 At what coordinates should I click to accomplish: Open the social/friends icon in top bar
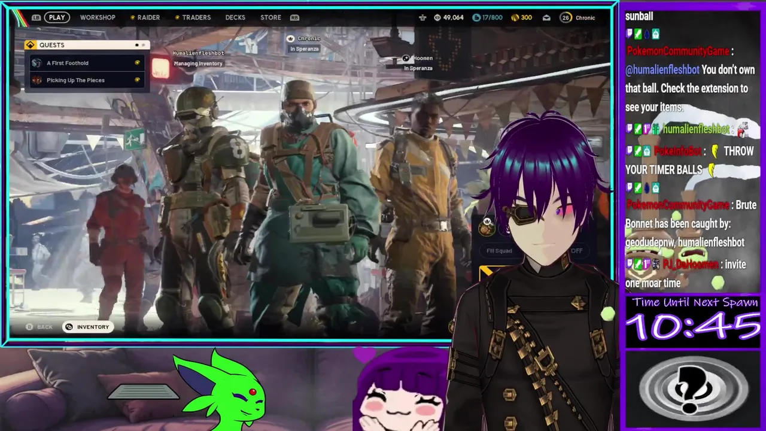(x=422, y=17)
